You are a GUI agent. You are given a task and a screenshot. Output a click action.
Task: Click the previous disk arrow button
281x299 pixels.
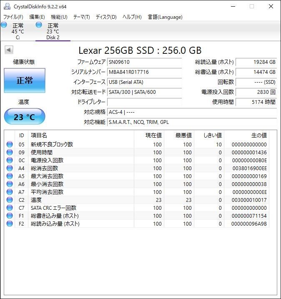click(x=9, y=50)
